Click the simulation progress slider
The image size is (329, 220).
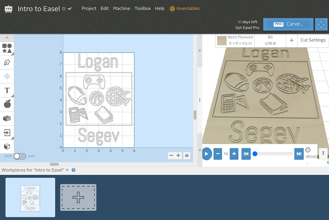273,154
